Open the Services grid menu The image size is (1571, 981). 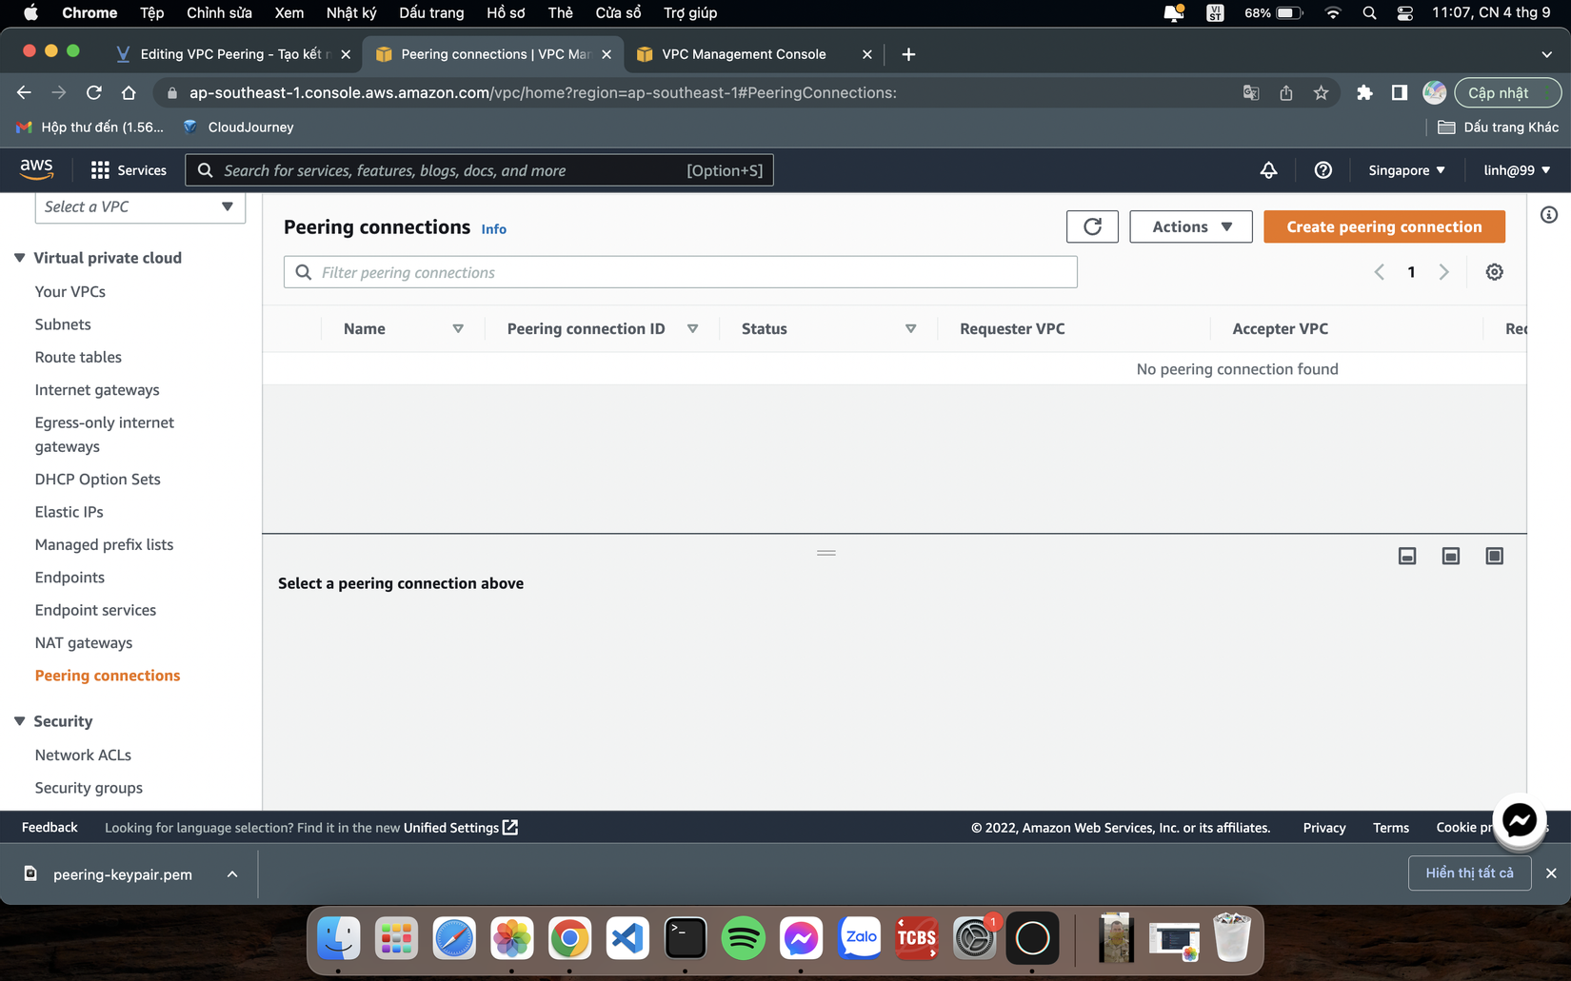pyautogui.click(x=129, y=170)
